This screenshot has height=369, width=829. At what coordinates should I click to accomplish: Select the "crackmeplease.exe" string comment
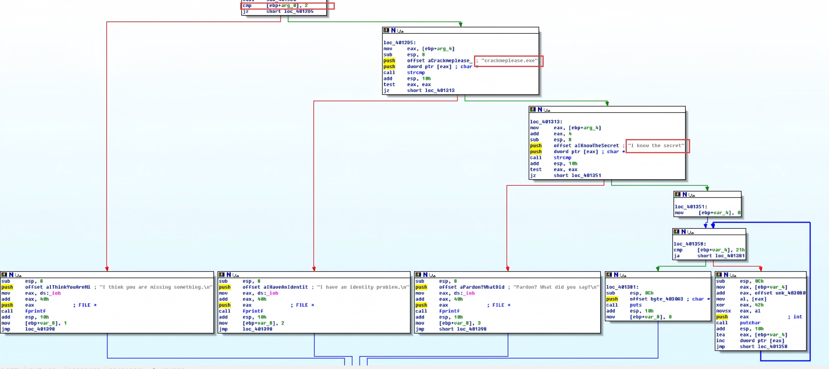coord(509,61)
